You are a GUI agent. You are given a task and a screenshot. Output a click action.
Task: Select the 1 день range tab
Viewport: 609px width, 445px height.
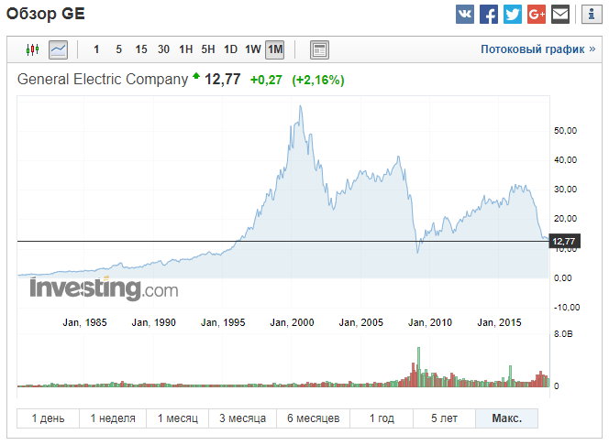coord(48,418)
